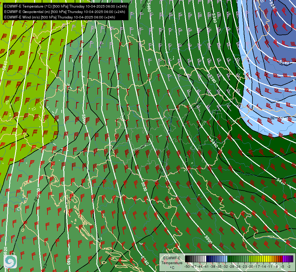Click the 5580 geopotential contour label
The width and height of the screenshot is (296, 272).
click(68, 260)
